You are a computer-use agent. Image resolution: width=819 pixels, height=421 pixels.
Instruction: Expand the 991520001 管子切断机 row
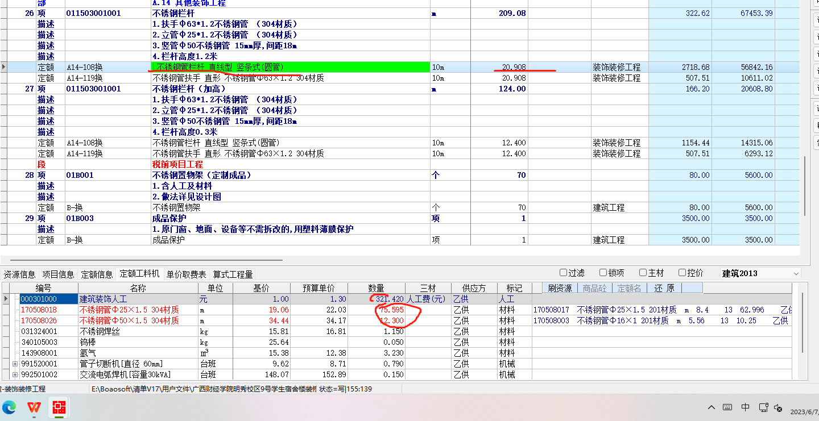(x=15, y=364)
